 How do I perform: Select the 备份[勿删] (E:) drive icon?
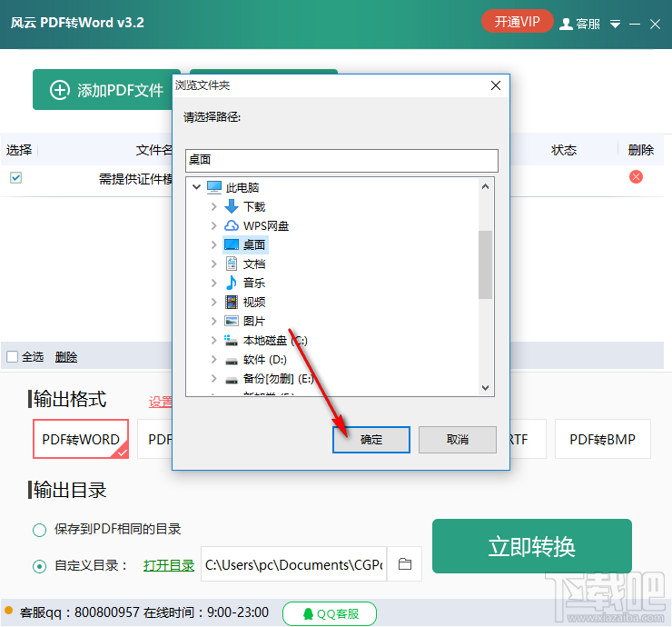(232, 380)
